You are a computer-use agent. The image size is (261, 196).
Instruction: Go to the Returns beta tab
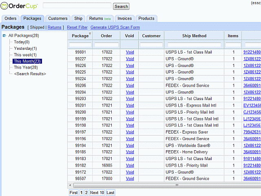tap(100, 18)
